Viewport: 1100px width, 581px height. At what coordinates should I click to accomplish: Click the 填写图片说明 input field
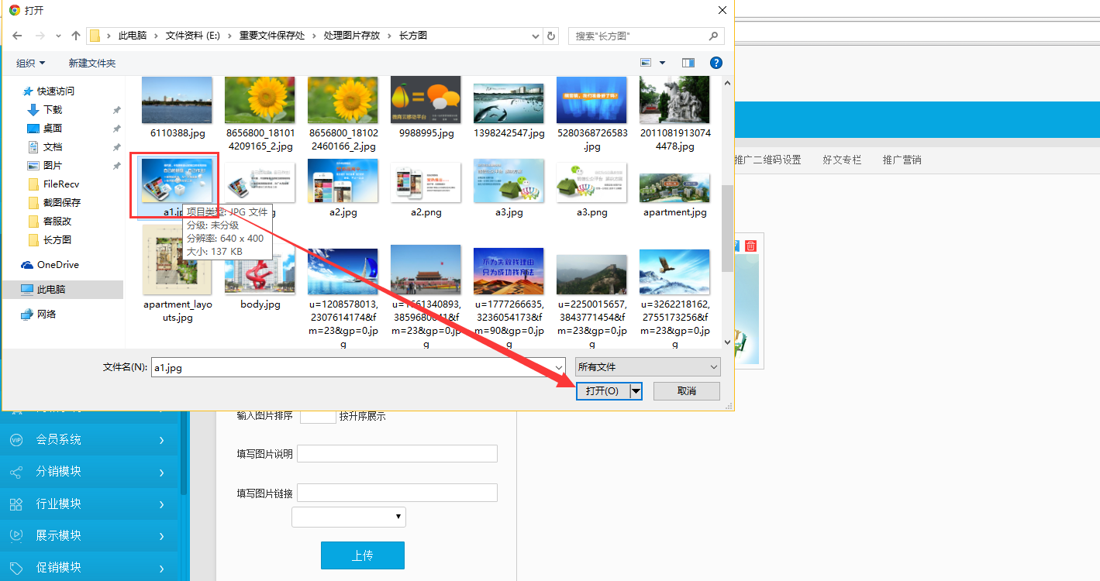click(x=397, y=454)
